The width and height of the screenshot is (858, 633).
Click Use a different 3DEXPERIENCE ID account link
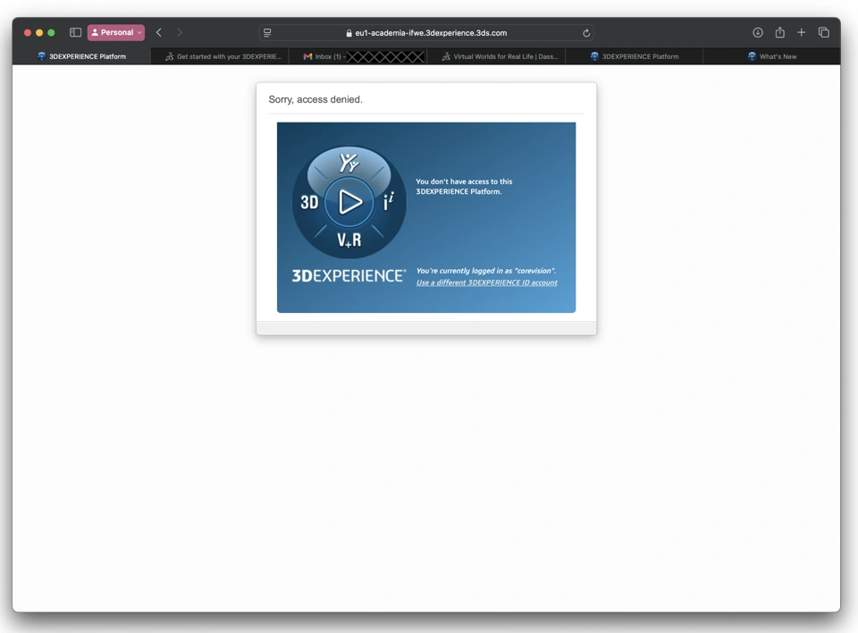pos(486,283)
